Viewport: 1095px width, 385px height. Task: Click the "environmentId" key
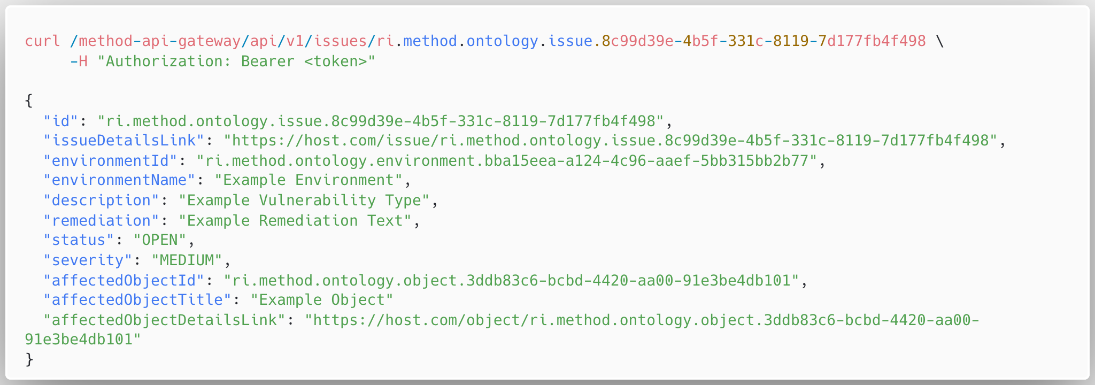click(x=110, y=161)
